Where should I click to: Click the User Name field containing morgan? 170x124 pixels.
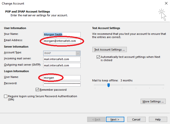62,78
